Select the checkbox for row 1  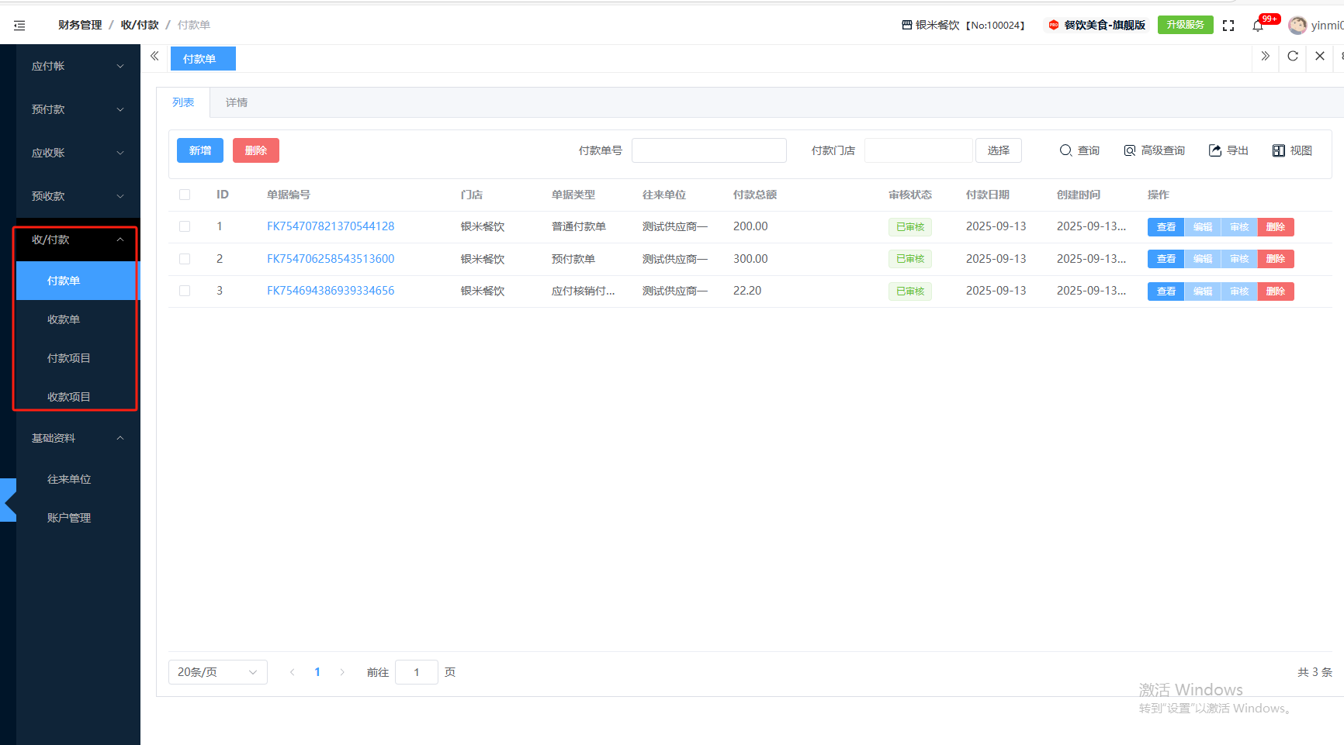click(x=185, y=226)
